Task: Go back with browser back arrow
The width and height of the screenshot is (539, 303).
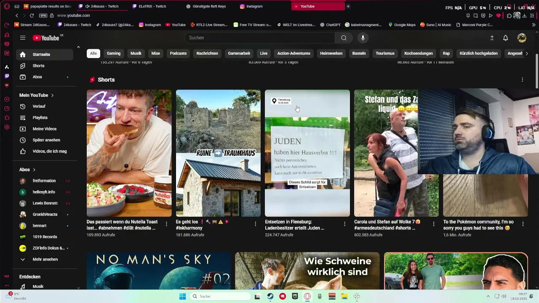Action: [x=17, y=16]
